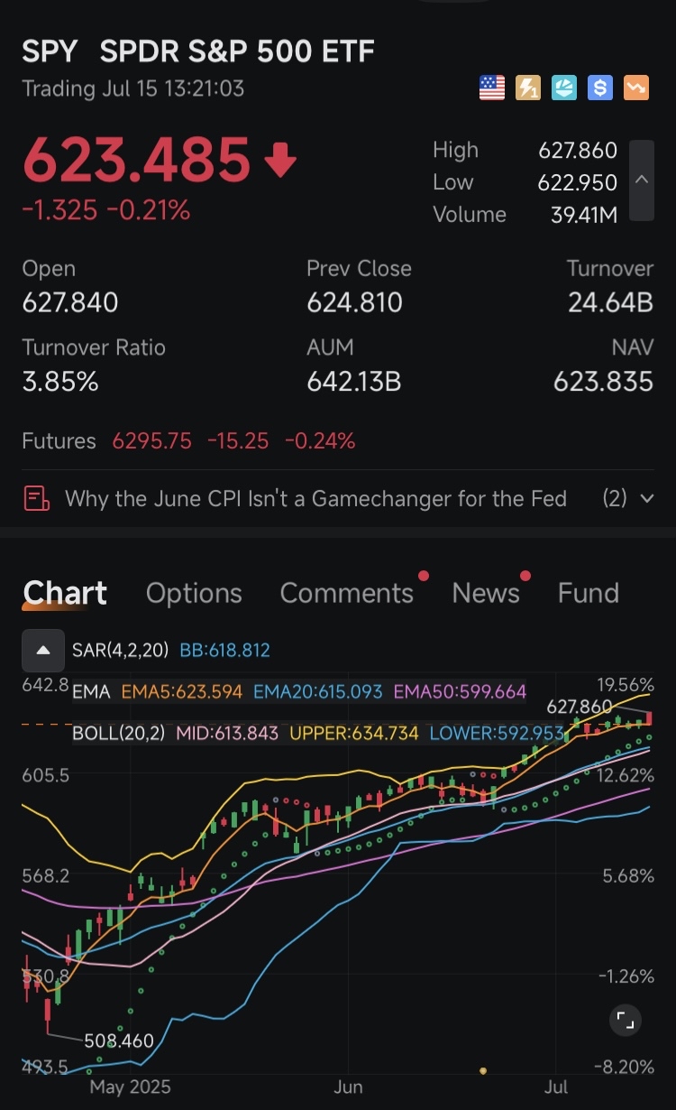Image resolution: width=676 pixels, height=1110 pixels.
Task: Tap the 508.460 low price marker
Action: (118, 1041)
